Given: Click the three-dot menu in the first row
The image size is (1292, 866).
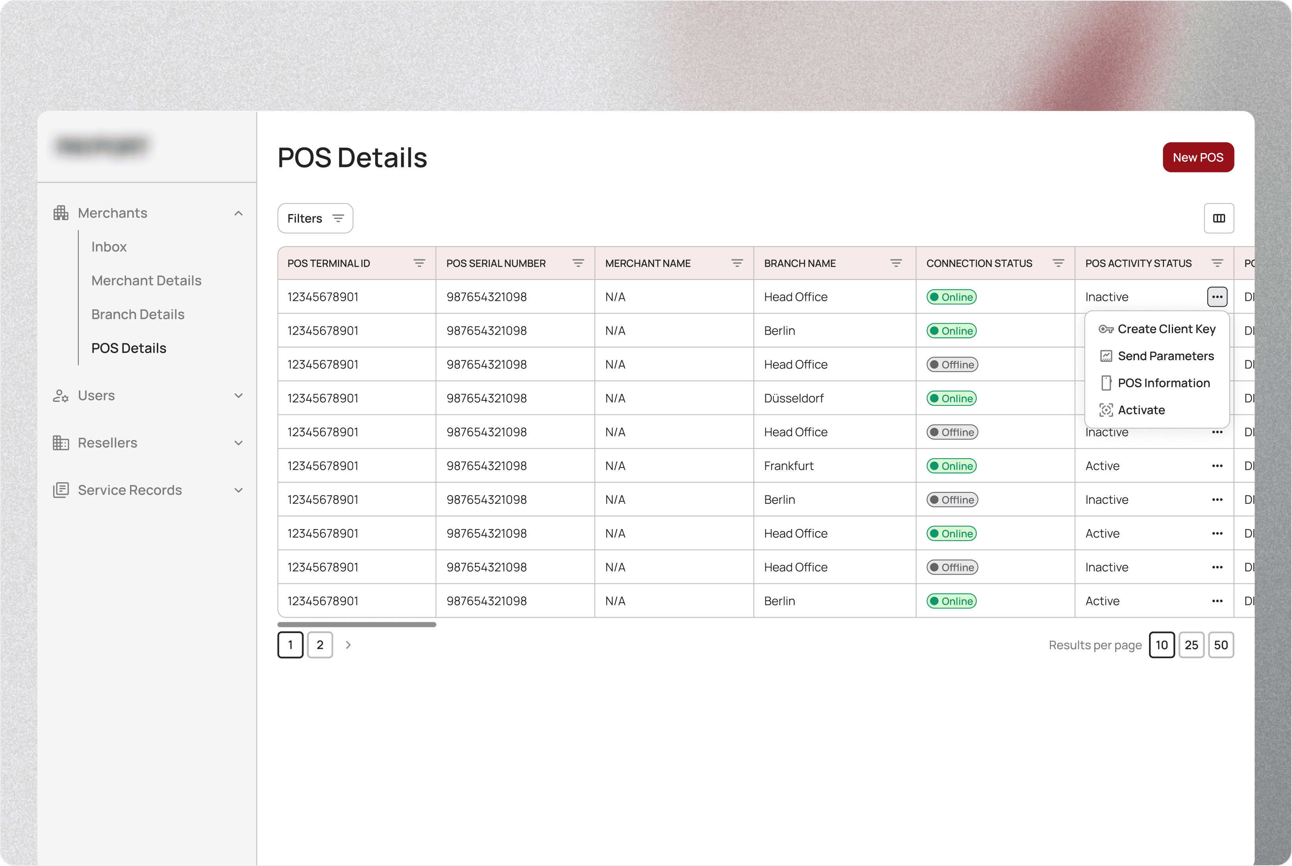Looking at the screenshot, I should [1217, 297].
